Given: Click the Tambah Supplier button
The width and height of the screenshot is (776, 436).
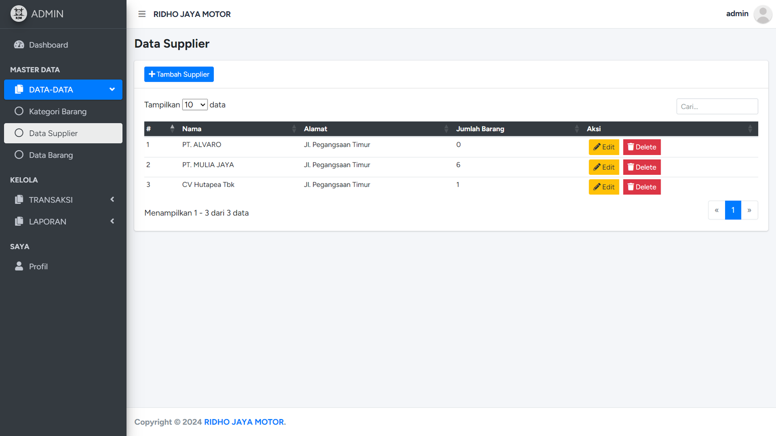Looking at the screenshot, I should click(179, 74).
